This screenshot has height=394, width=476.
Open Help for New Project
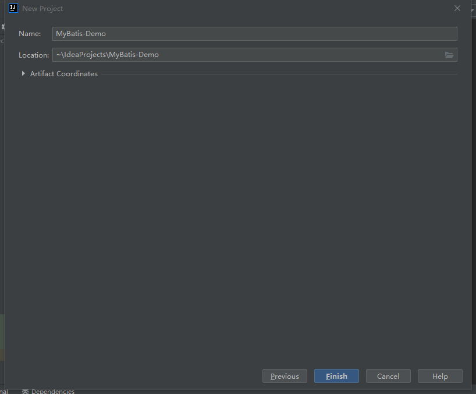tap(440, 376)
